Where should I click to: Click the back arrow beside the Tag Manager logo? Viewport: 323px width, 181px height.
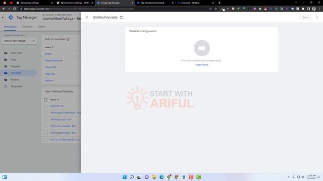pyautogui.click(x=3, y=18)
